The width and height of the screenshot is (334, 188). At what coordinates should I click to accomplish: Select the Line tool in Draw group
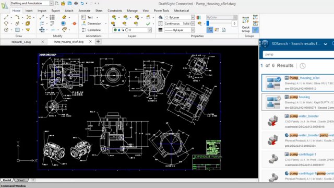point(6,17)
